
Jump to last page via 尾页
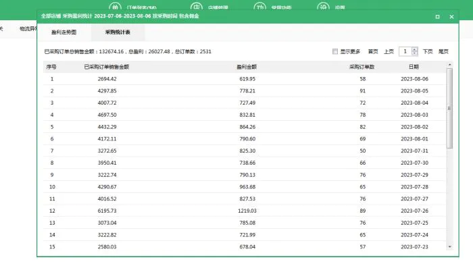(x=443, y=51)
